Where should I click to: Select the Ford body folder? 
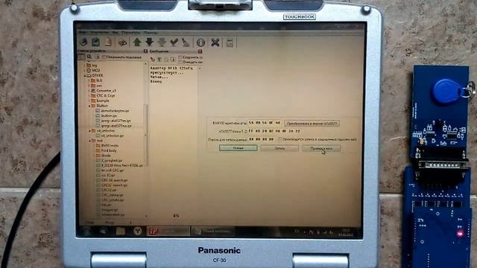click(109, 150)
